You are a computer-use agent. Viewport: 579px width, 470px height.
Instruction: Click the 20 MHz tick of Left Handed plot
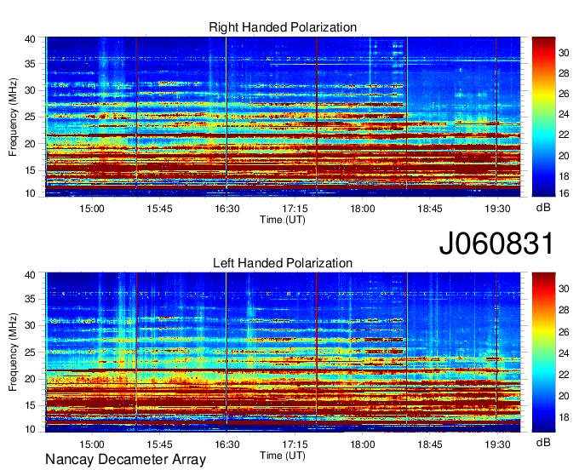(31, 379)
